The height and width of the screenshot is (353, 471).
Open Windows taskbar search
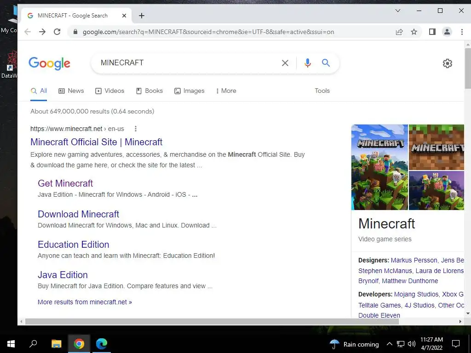click(33, 344)
